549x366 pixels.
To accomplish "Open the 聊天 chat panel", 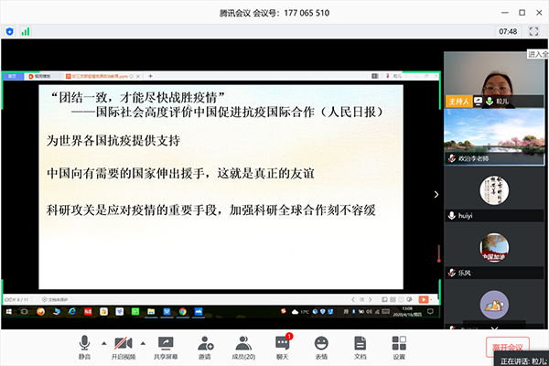I will tap(283, 347).
